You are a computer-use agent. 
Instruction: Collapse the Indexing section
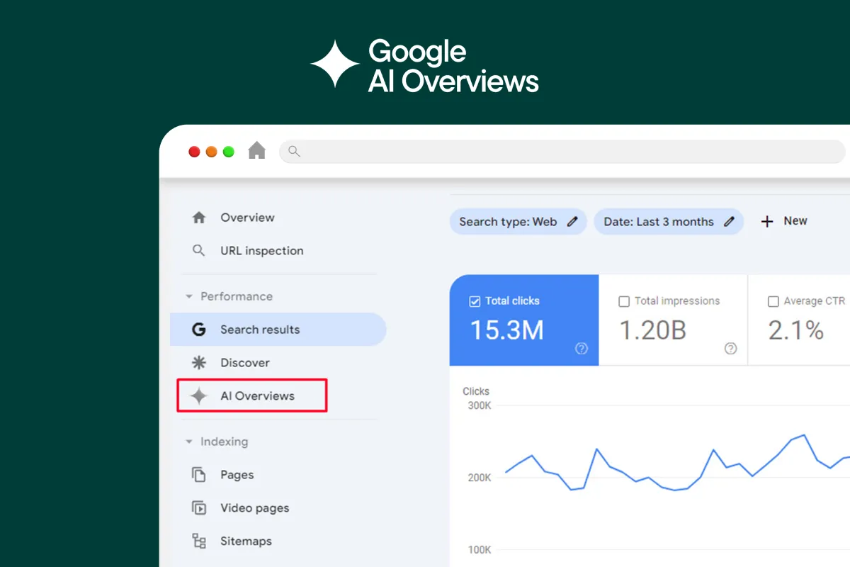coord(189,442)
